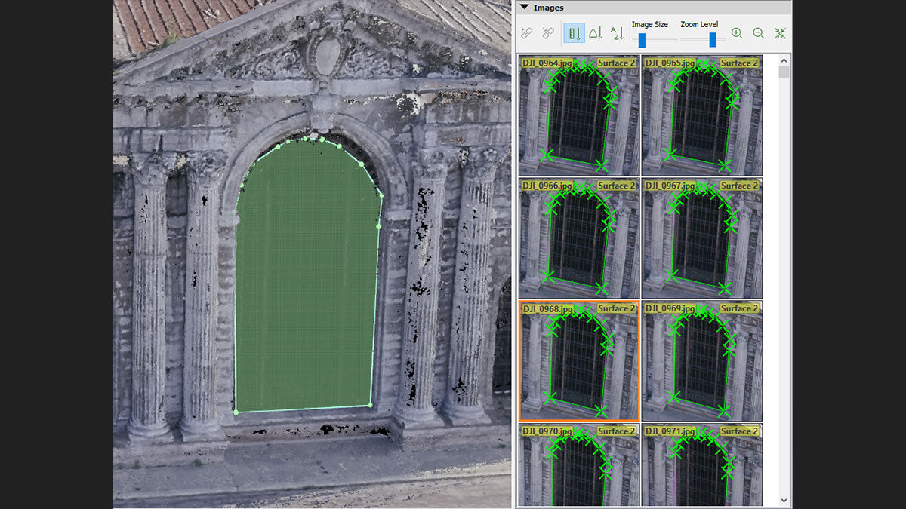Toggle the sort-by-size button in Images toolbar

pyautogui.click(x=574, y=33)
